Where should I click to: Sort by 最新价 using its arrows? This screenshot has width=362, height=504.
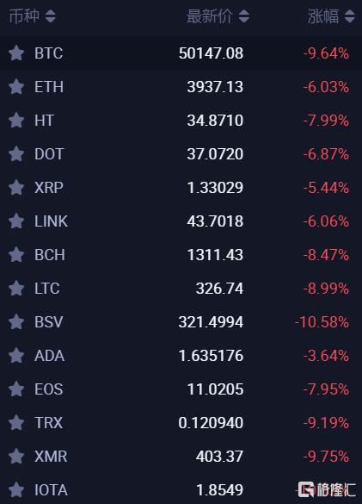[244, 16]
